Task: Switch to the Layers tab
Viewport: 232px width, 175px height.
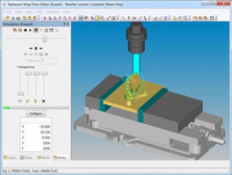Action: coord(11,158)
